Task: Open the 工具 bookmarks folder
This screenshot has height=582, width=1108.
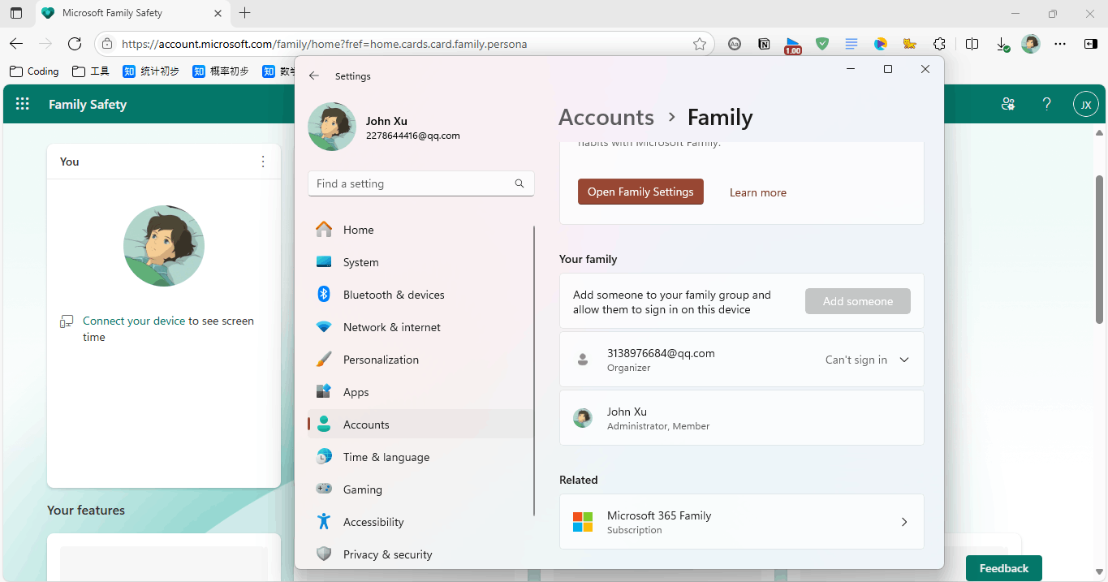Action: click(91, 71)
